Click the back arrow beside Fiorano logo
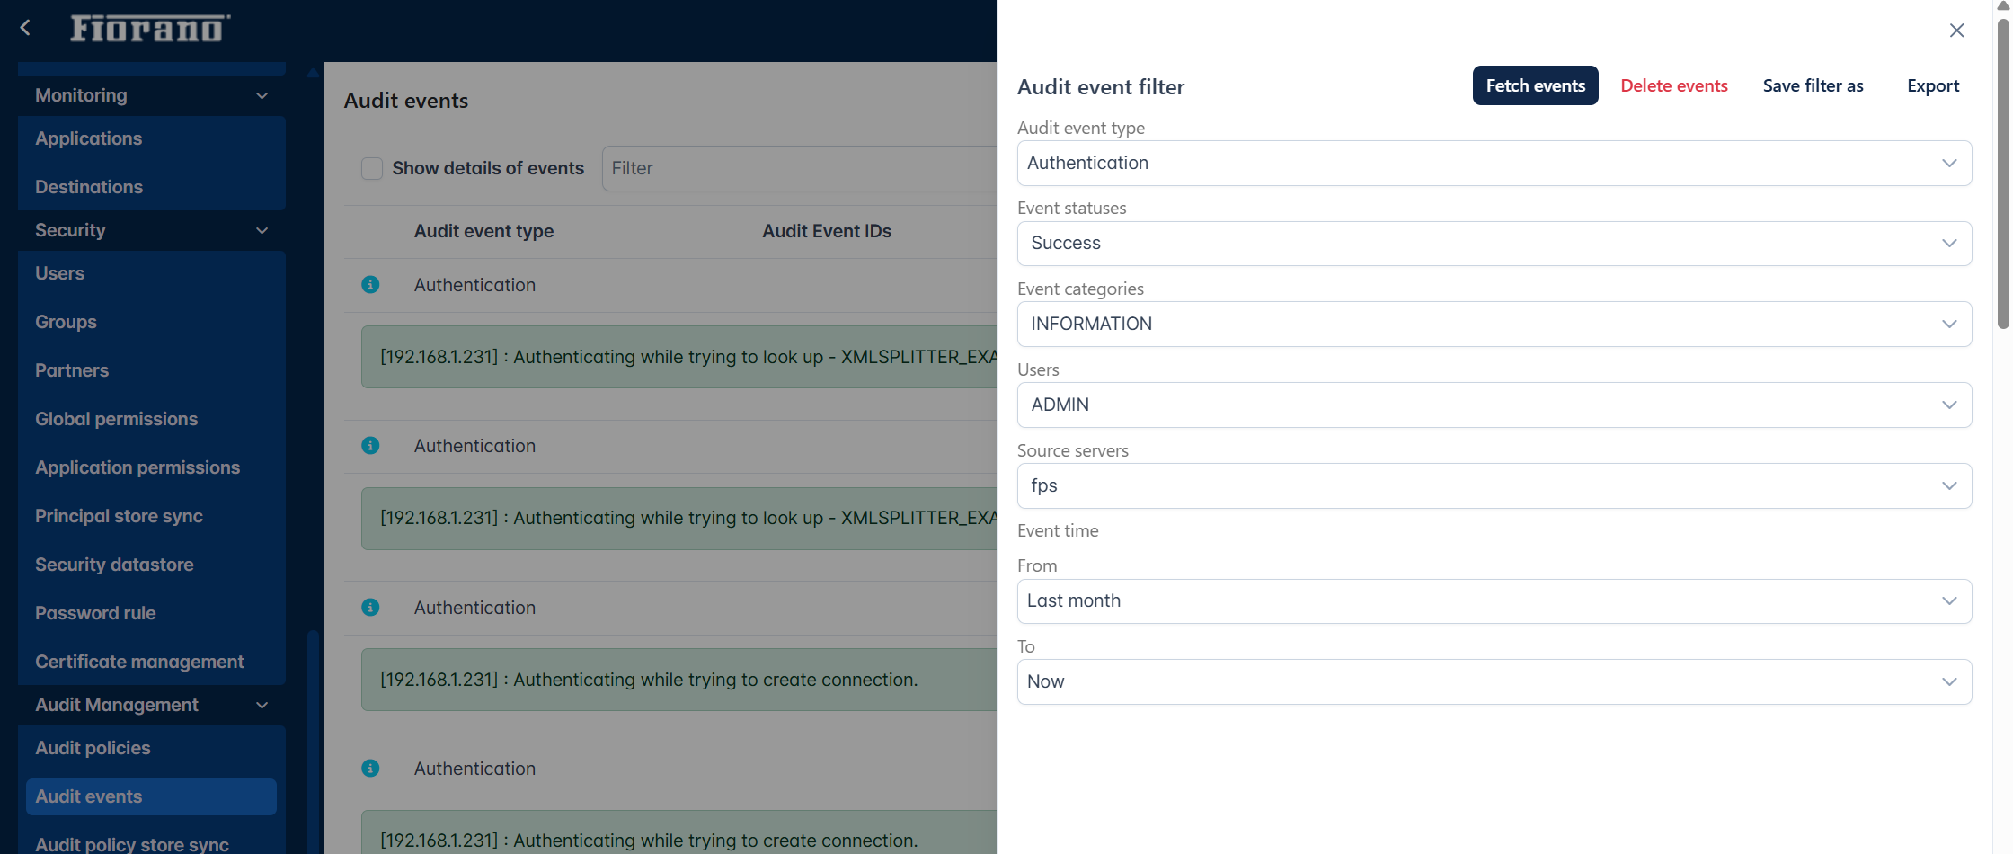The width and height of the screenshot is (2013, 854). click(x=25, y=28)
